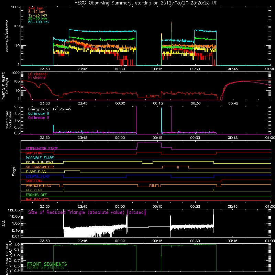
Task: Select the 6-12 keV legend label
Action: [x=37, y=12]
